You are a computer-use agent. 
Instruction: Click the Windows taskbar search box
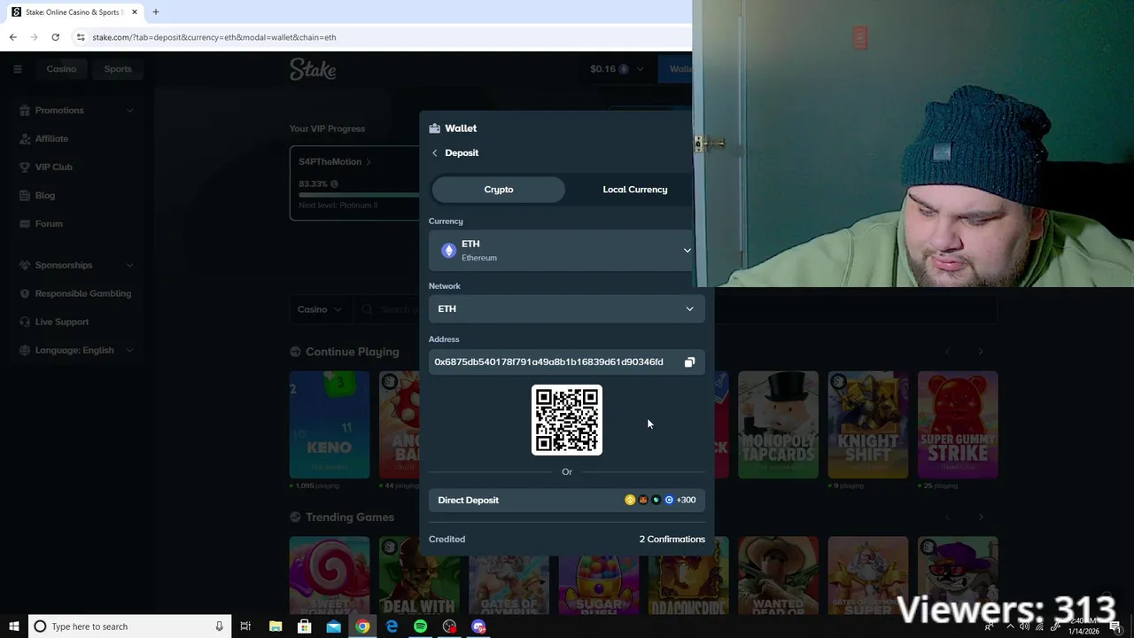pos(130,626)
